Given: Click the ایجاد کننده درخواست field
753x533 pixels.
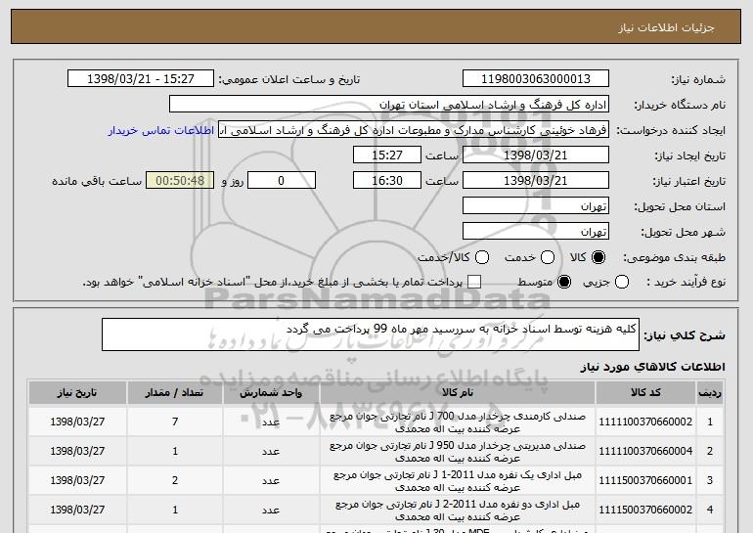Looking at the screenshot, I should pos(414,130).
